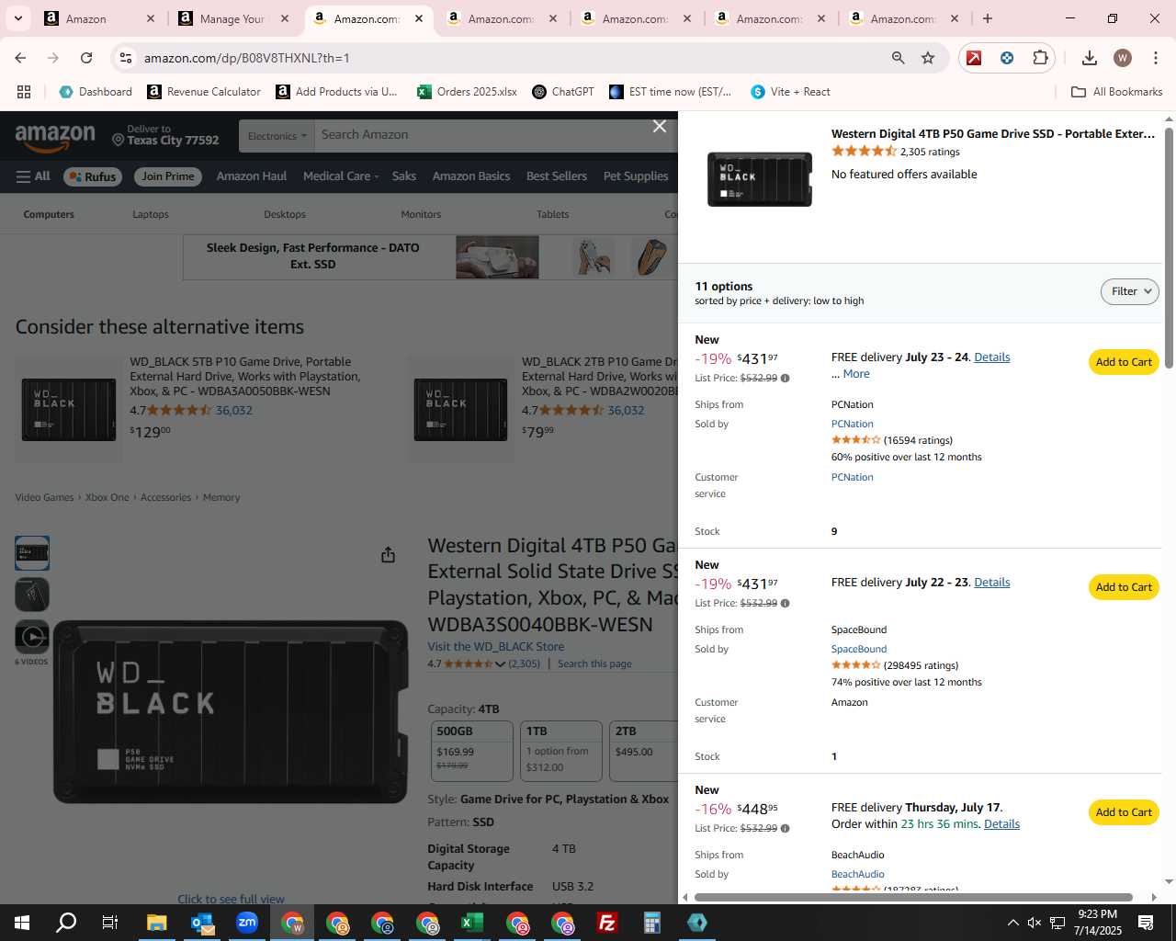Open File Explorer from taskbar
Viewport: 1176px width, 941px height.
coord(156,923)
